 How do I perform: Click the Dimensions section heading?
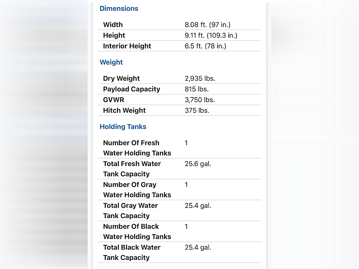coord(119,9)
